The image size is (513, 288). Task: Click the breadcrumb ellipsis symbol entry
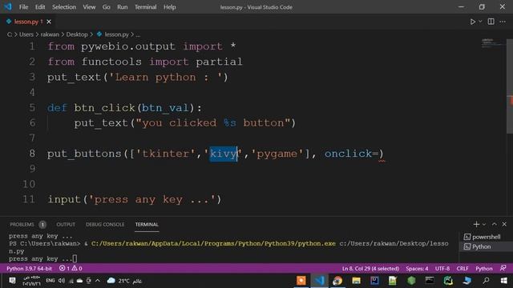click(138, 34)
